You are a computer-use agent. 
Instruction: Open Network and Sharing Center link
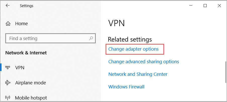138,74
